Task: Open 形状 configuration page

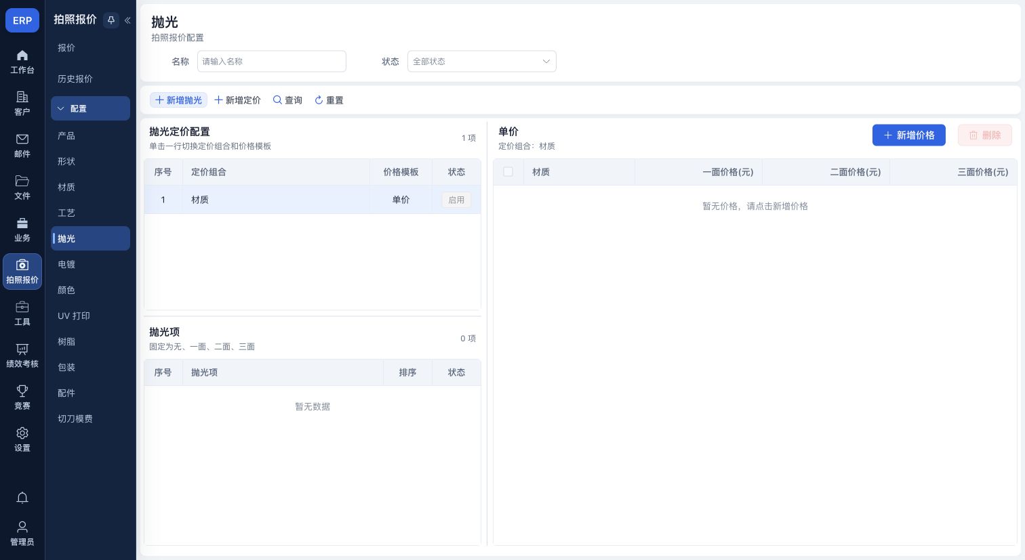Action: 90,161
